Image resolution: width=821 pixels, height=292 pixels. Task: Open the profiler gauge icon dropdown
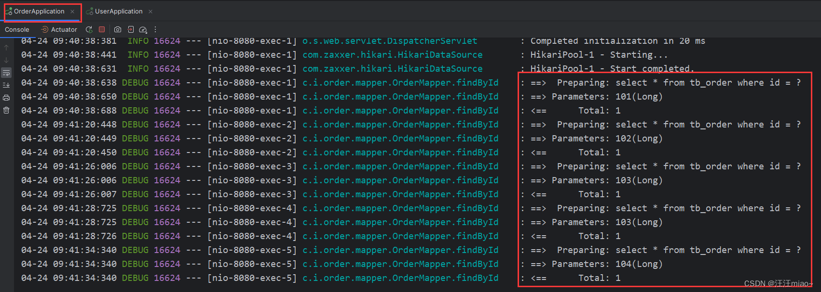(143, 29)
